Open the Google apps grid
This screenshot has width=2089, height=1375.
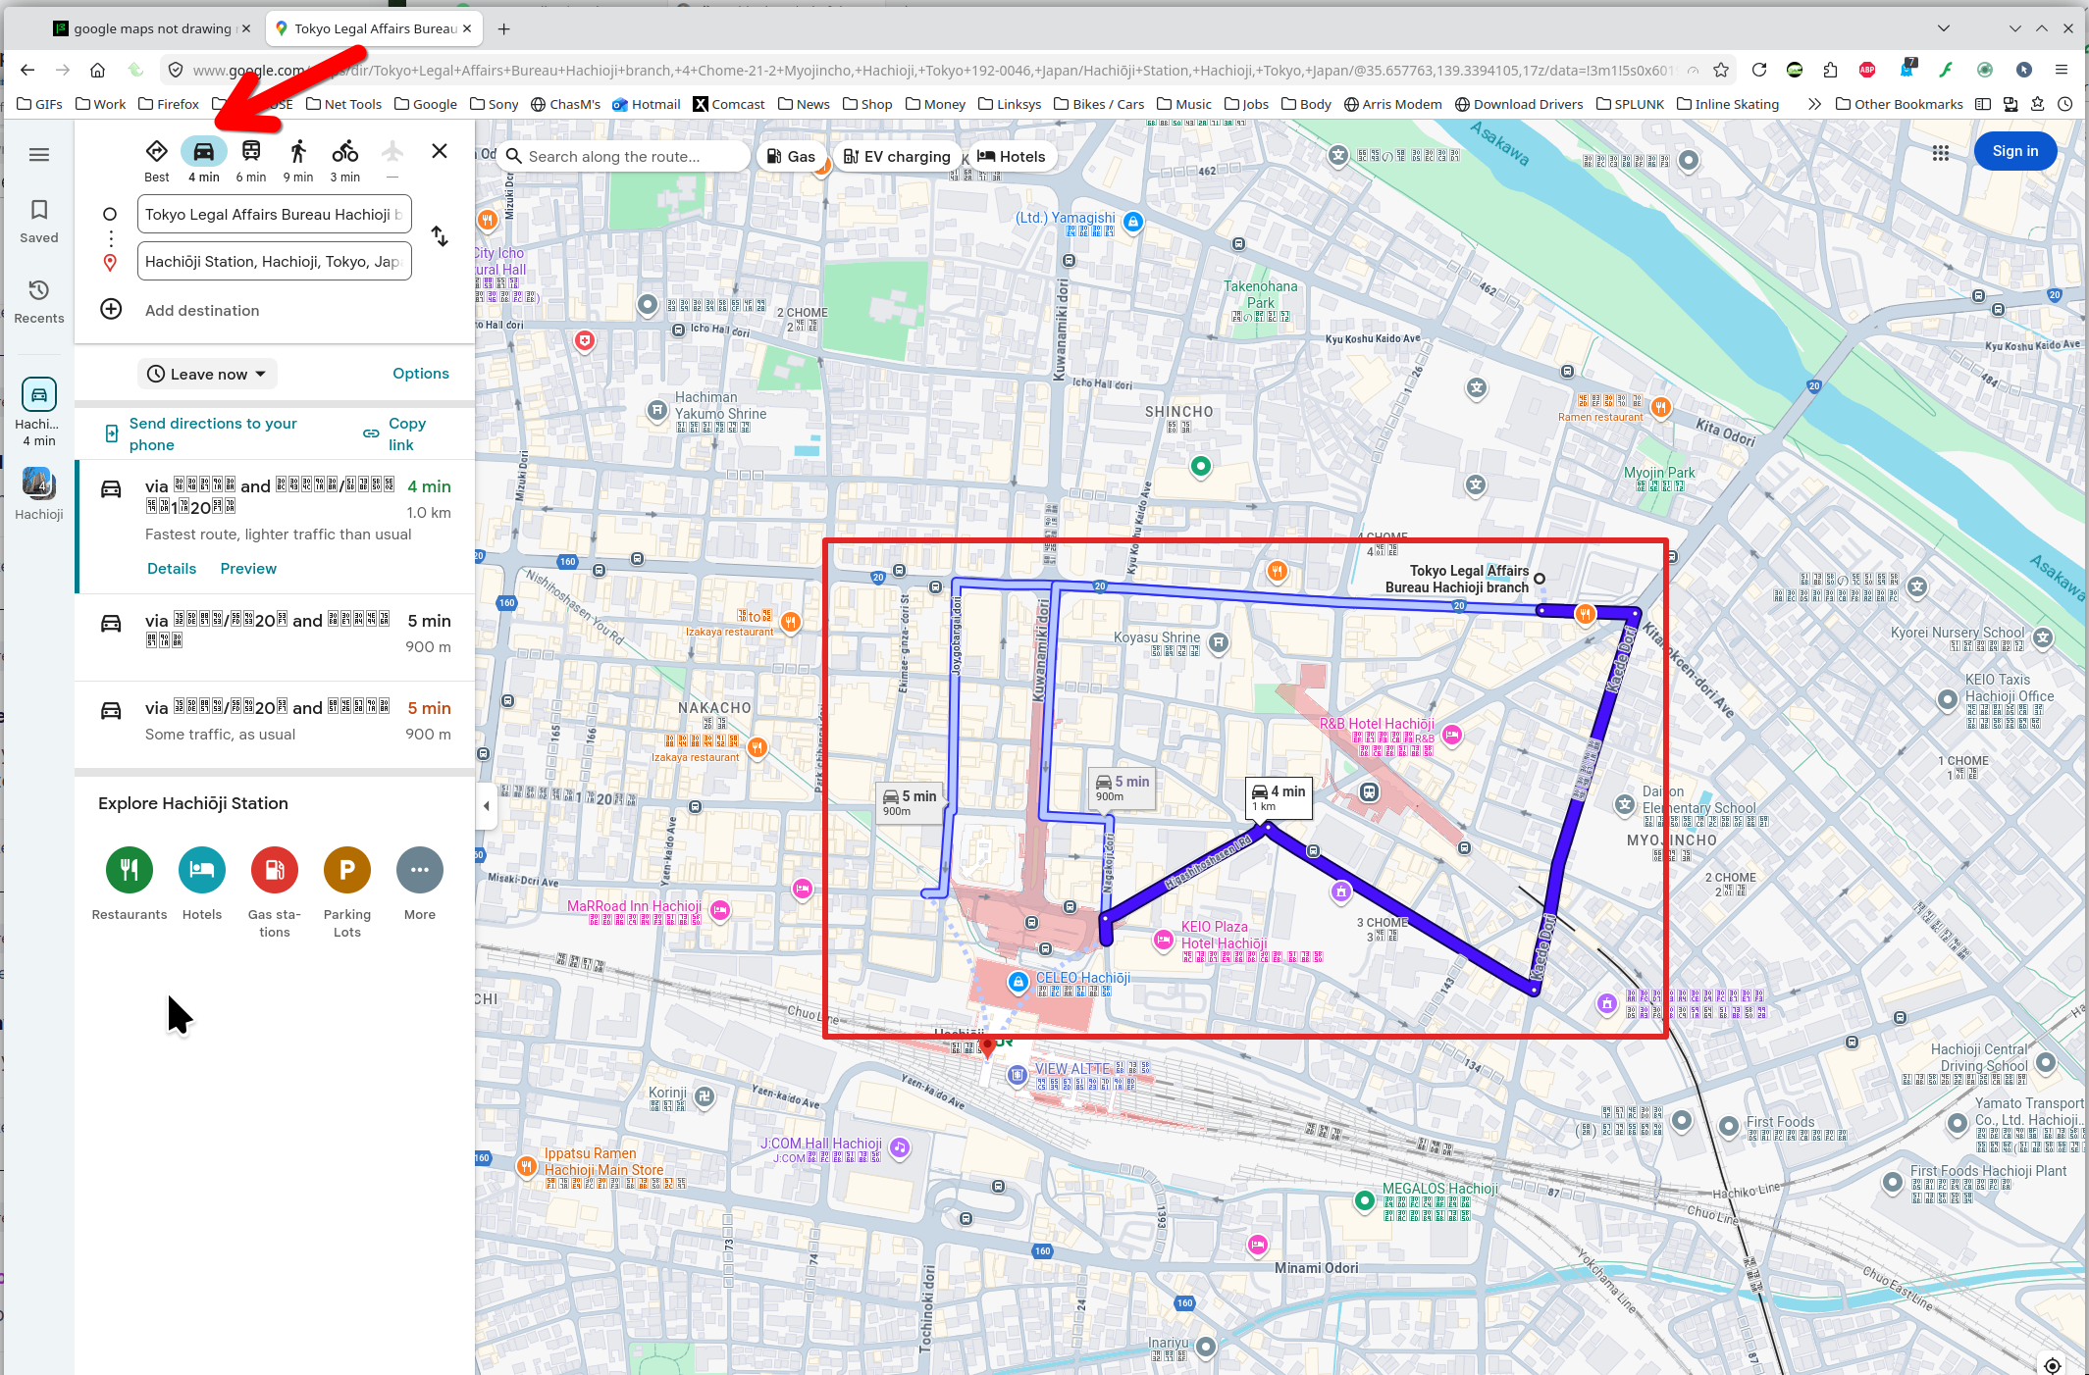1940,152
